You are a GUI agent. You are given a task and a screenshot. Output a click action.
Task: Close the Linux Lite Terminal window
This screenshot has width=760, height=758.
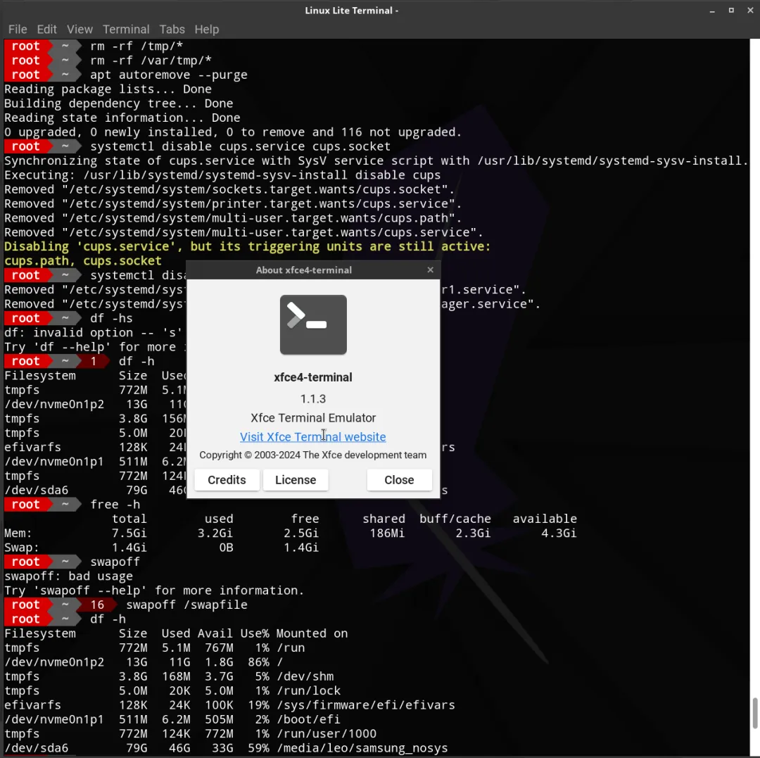coord(750,10)
